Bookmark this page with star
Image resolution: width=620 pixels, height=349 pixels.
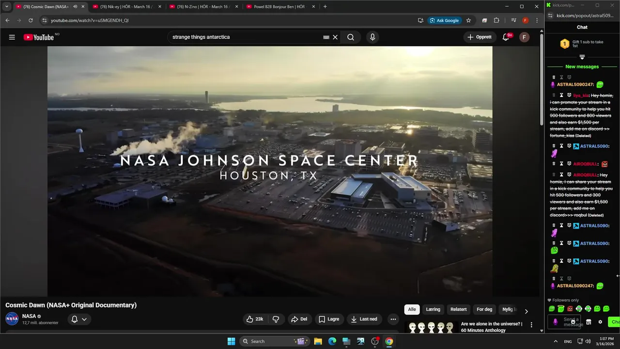click(x=468, y=20)
